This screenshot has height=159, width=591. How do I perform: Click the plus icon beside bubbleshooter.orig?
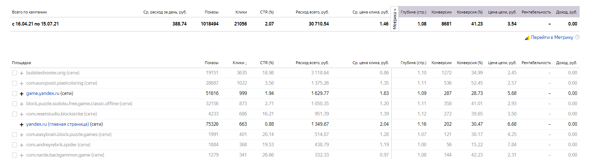click(x=22, y=73)
